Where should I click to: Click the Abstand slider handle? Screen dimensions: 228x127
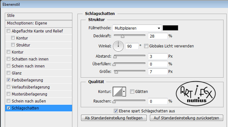(x=115, y=57)
